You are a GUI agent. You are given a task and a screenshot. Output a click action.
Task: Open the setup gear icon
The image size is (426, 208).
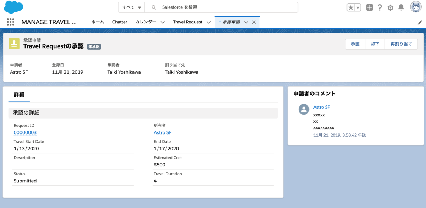(390, 7)
